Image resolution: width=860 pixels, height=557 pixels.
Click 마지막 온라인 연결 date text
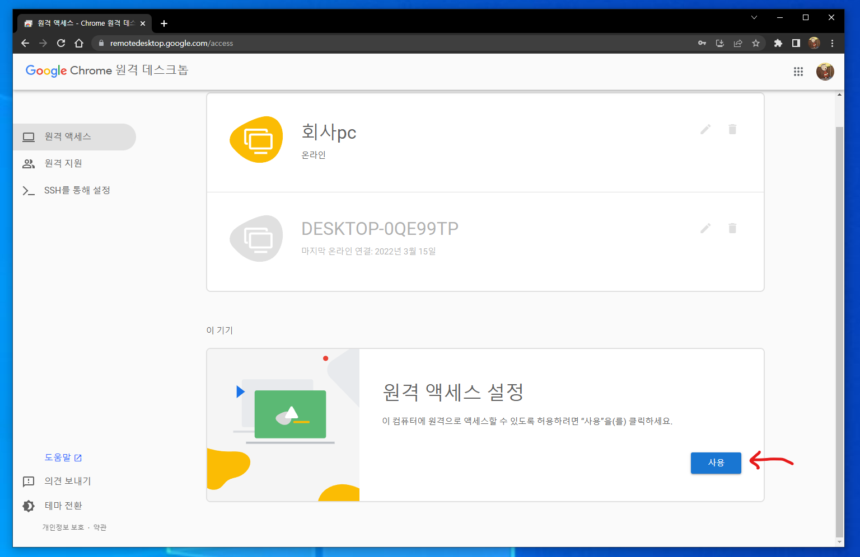368,252
